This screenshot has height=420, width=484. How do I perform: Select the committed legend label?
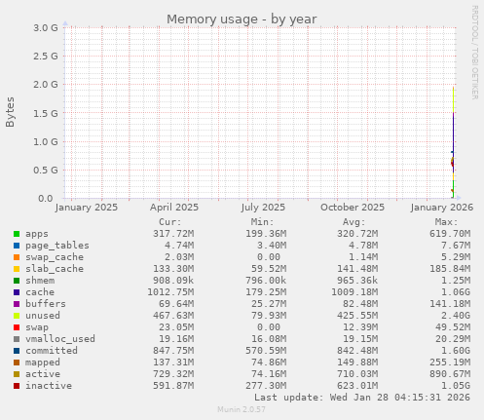(x=52, y=351)
